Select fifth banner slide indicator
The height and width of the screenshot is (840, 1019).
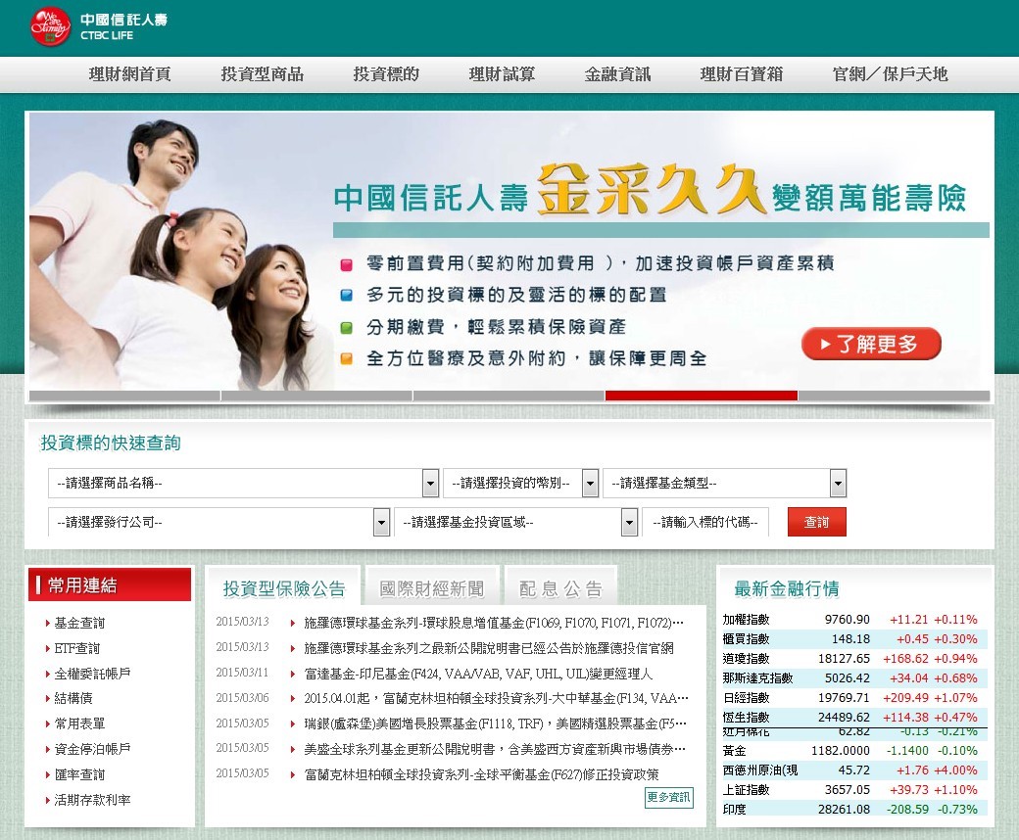(x=894, y=396)
